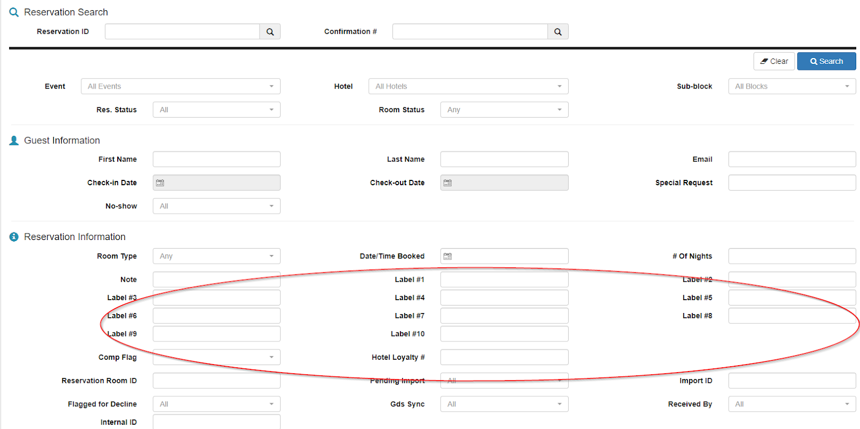
Task: Focus the Reservation ID input field
Action: click(182, 32)
